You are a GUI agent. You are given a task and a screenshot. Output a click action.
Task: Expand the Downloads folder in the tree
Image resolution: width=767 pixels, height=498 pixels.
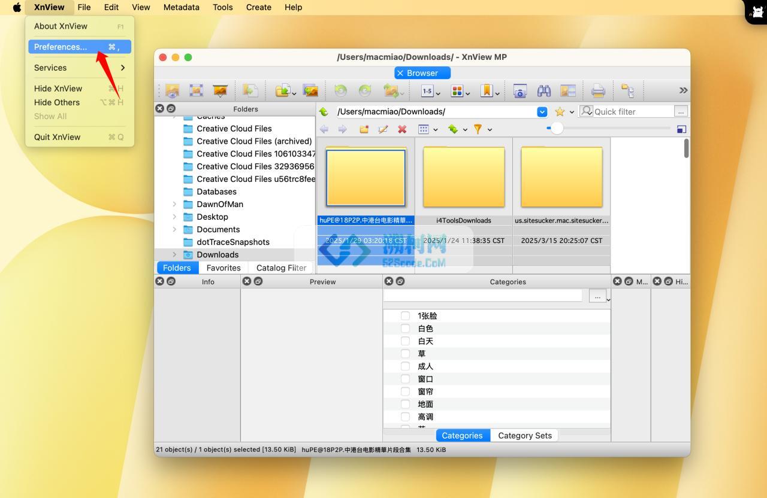[174, 254]
